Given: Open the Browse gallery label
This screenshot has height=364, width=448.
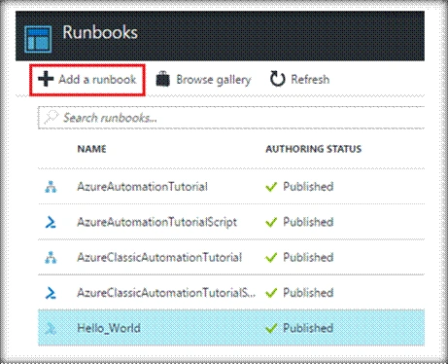Looking at the screenshot, I should [x=214, y=80].
